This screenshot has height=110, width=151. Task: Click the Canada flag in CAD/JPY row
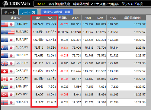[5, 79]
